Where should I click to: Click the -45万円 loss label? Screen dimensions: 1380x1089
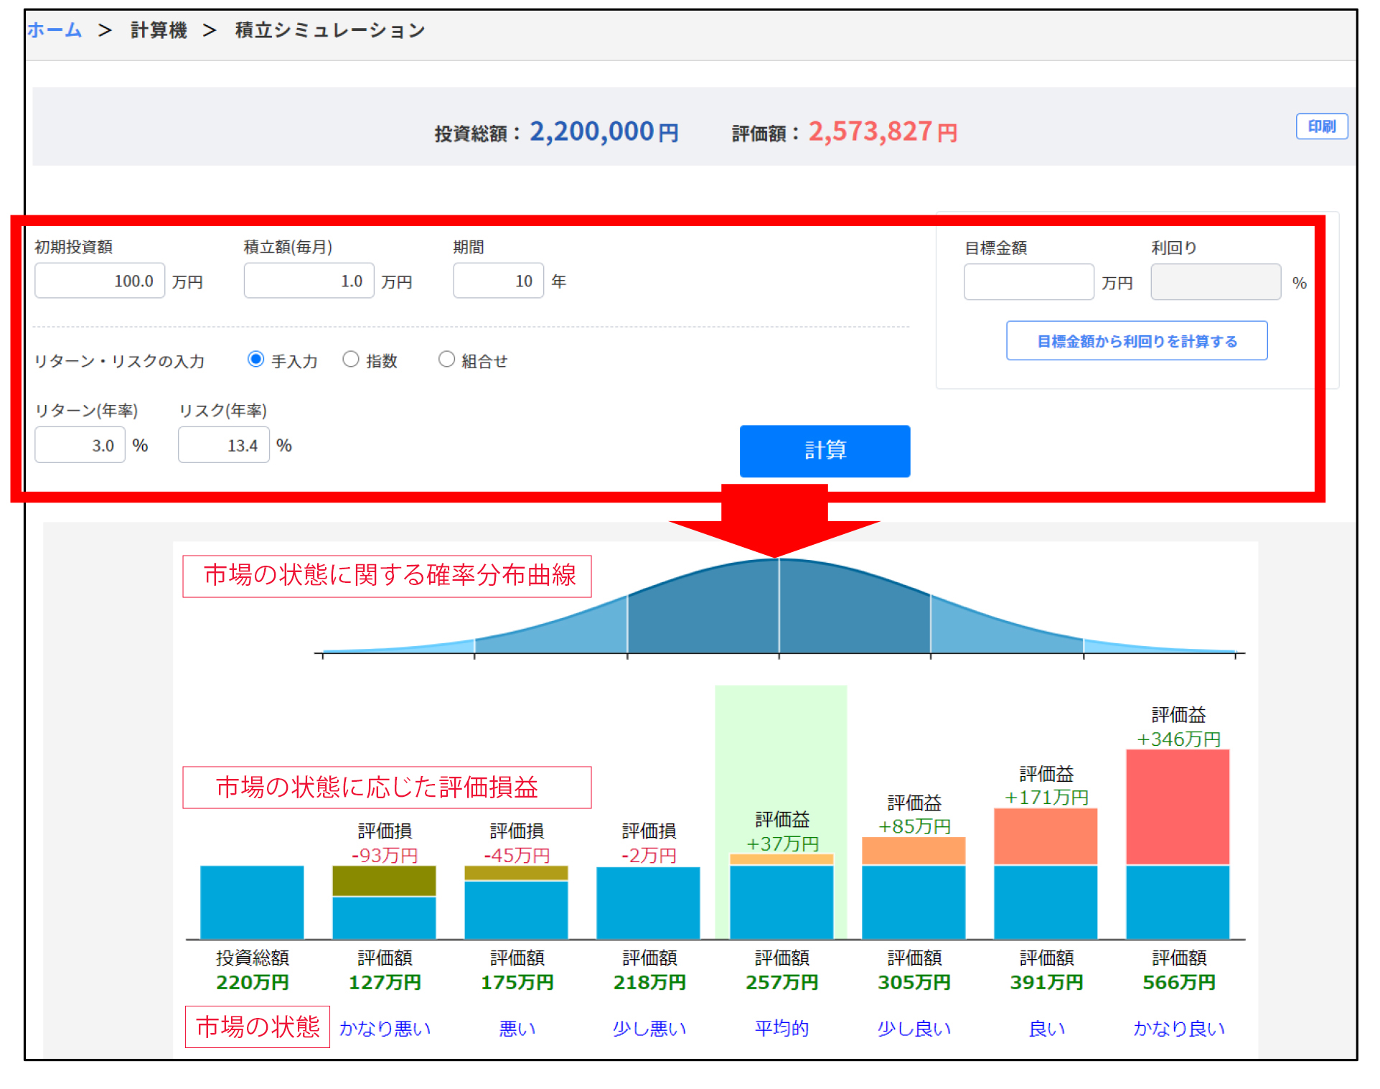(x=517, y=855)
